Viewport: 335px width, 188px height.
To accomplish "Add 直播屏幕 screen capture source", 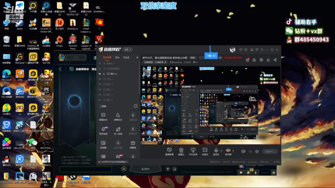I will pos(170,152).
